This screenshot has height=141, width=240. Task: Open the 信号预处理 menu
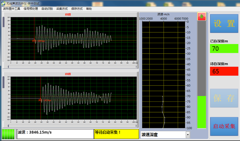[31, 9]
